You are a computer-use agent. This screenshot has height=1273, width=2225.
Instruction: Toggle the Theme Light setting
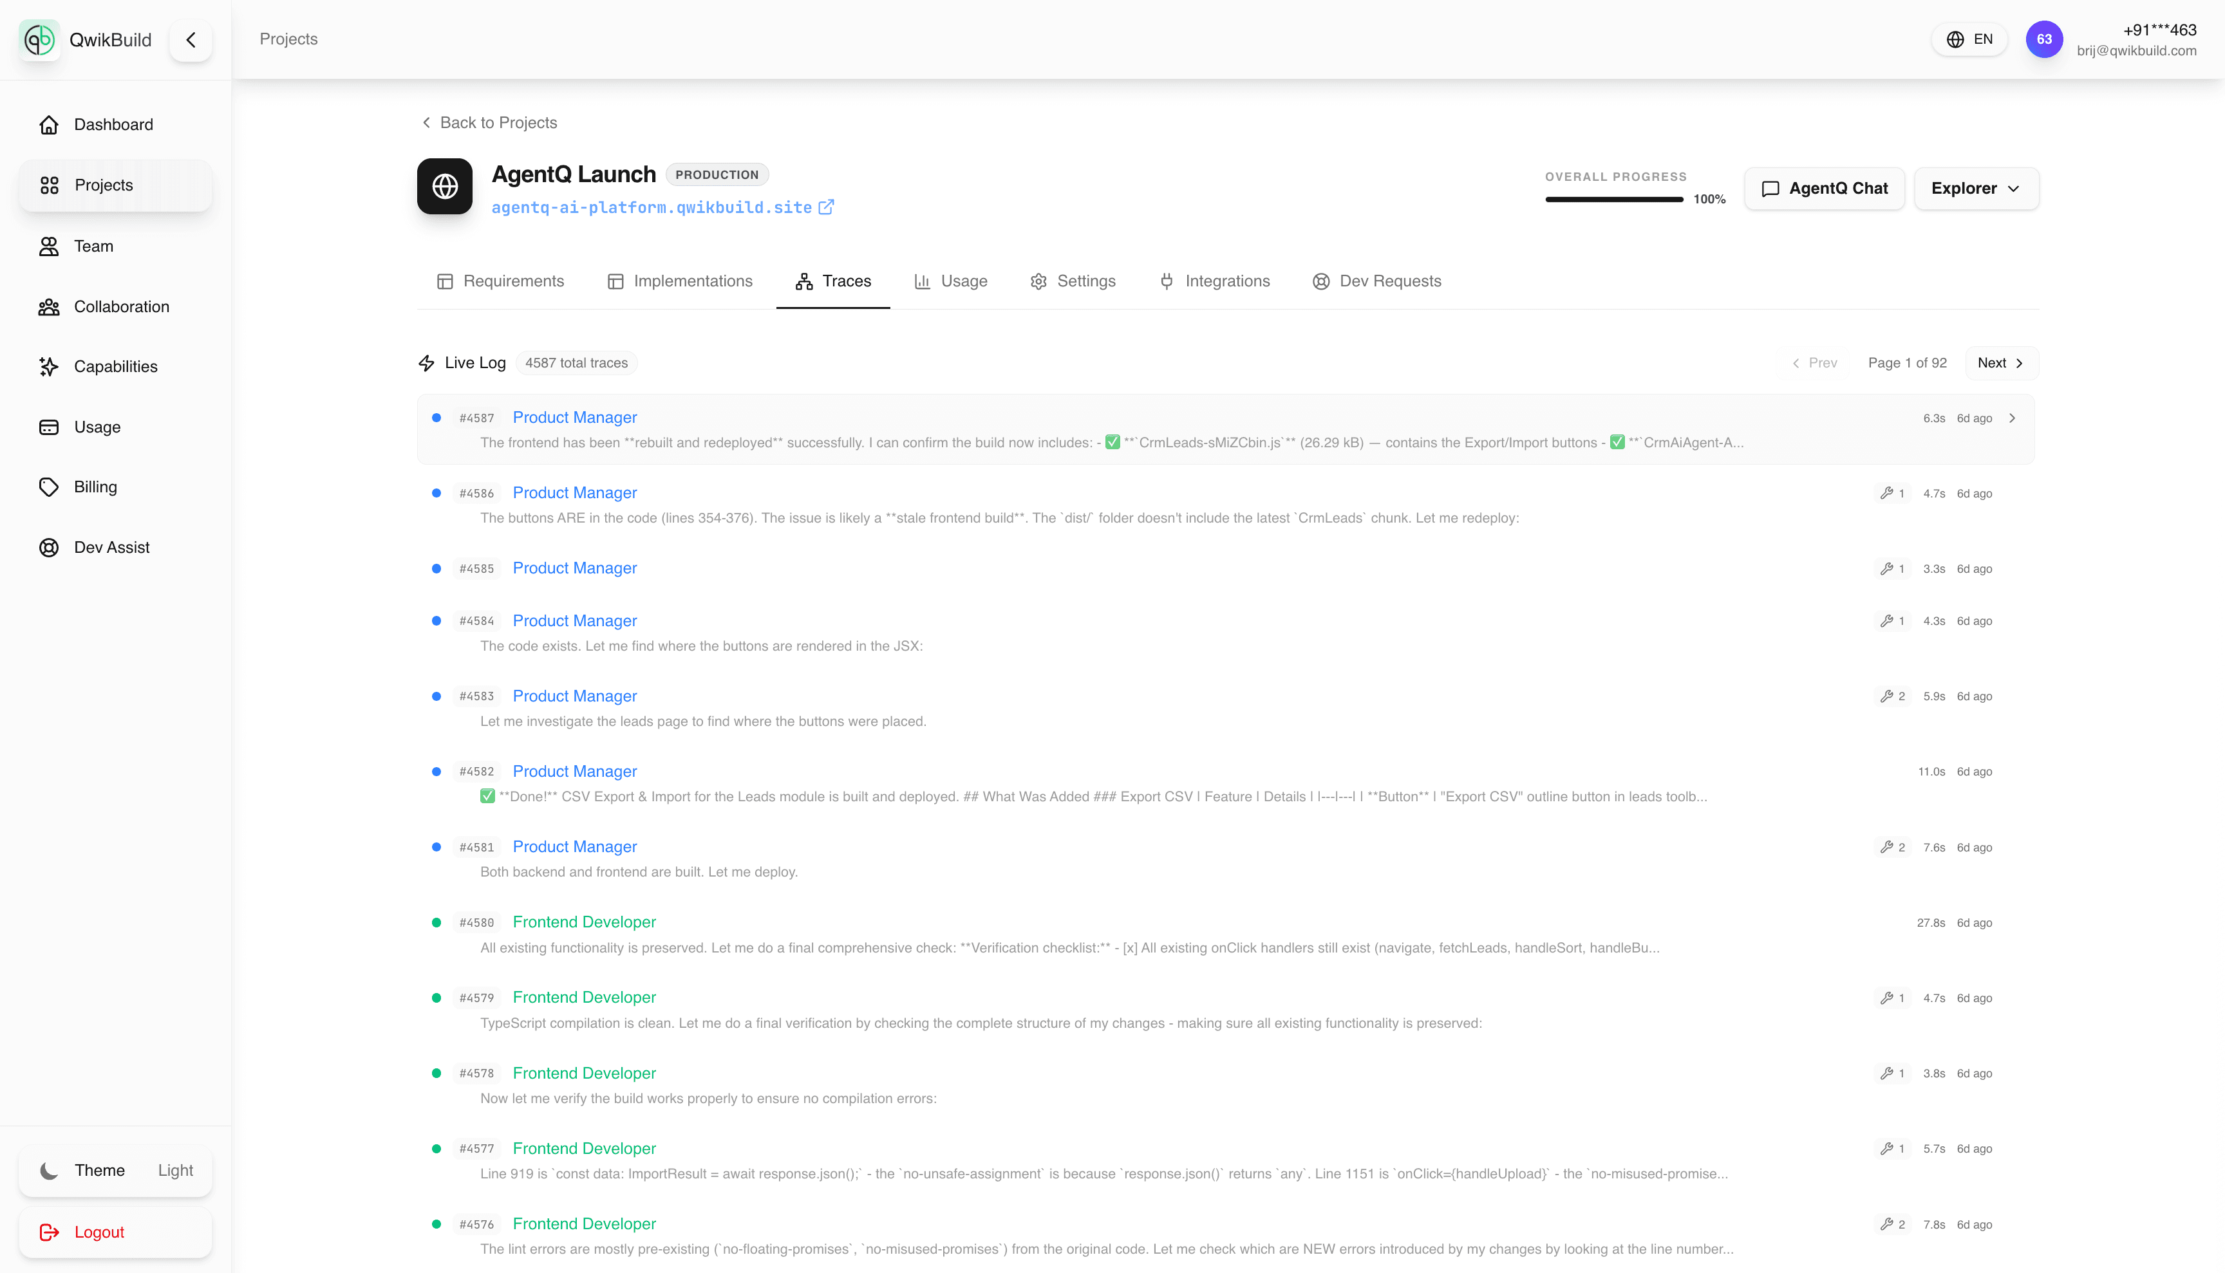[115, 1170]
